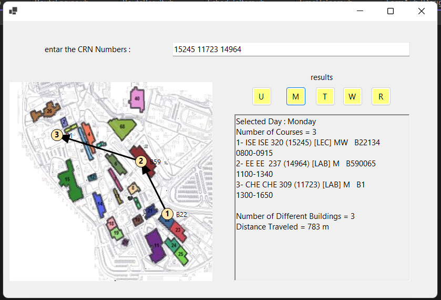The width and height of the screenshot is (441, 300).
Task: Click the application icon in title bar
Action: point(13,11)
